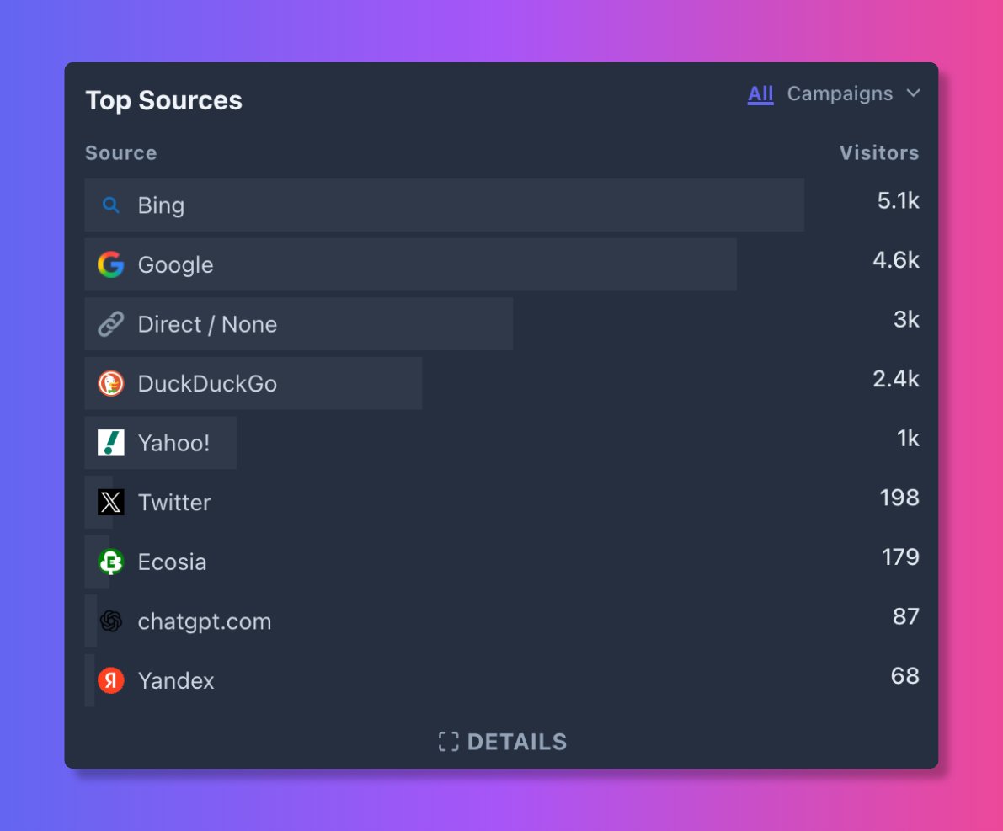Viewport: 1003px width, 831px height.
Task: Filter by Yandex source
Action: pos(176,680)
